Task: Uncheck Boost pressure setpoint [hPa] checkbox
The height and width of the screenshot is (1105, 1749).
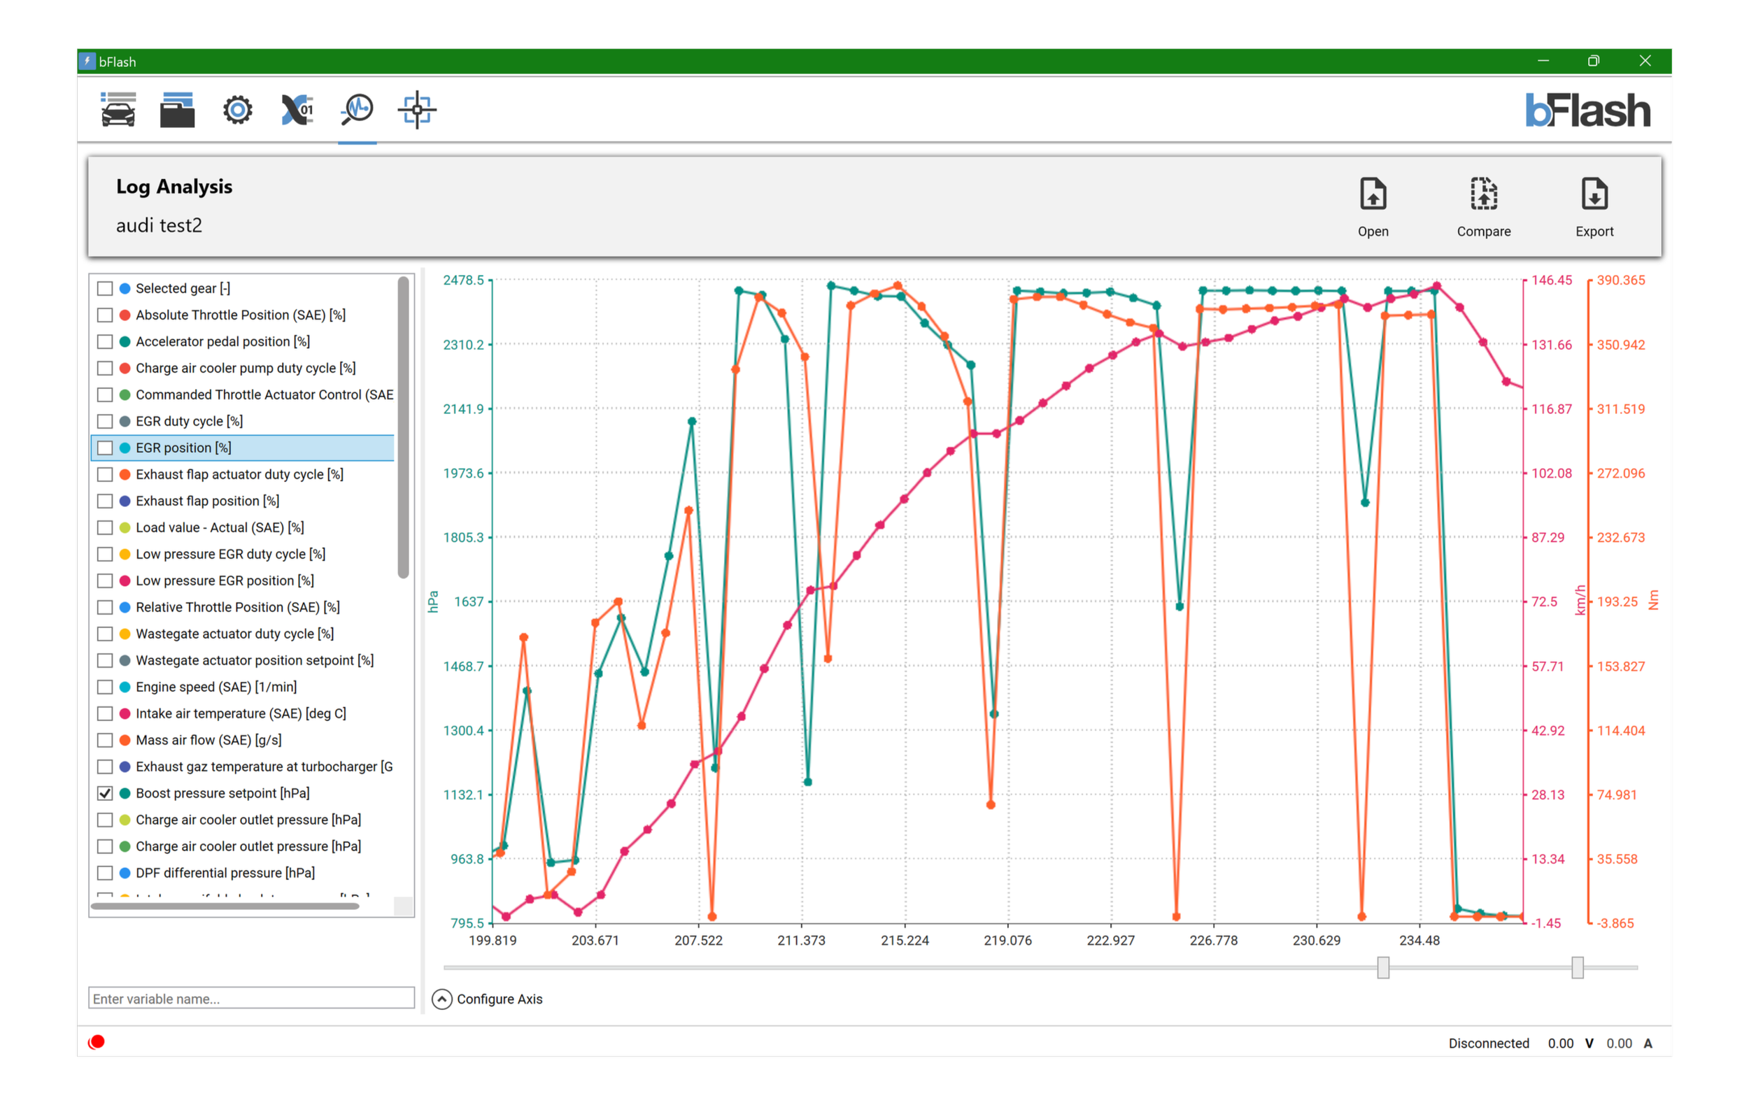Action: point(106,793)
